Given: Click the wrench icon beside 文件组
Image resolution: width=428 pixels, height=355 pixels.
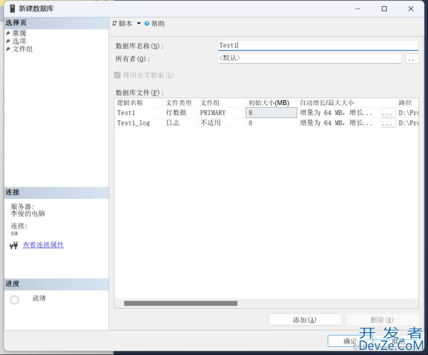Looking at the screenshot, I should click(x=8, y=49).
